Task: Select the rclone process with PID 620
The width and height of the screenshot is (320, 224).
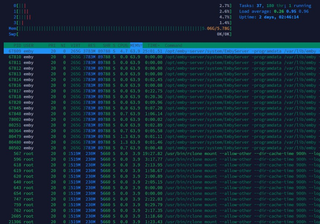Action: click(162, 177)
